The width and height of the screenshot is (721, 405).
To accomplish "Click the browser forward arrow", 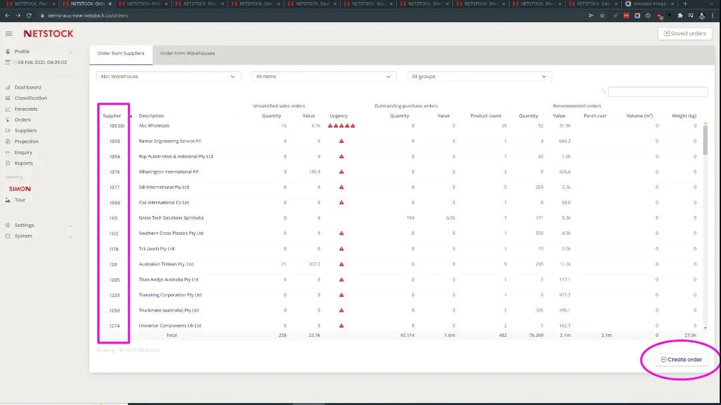I will tap(18, 15).
